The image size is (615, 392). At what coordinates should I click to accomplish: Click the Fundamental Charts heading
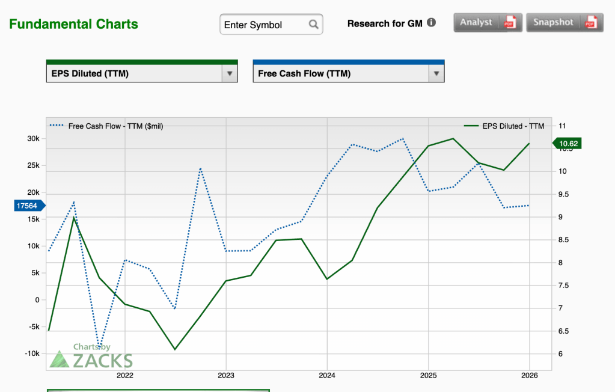click(x=73, y=25)
